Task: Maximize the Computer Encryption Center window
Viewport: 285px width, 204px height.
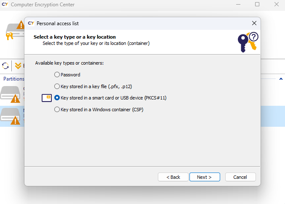Action: tap(257, 5)
